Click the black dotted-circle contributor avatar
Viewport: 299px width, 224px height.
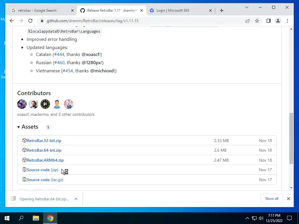45,104
